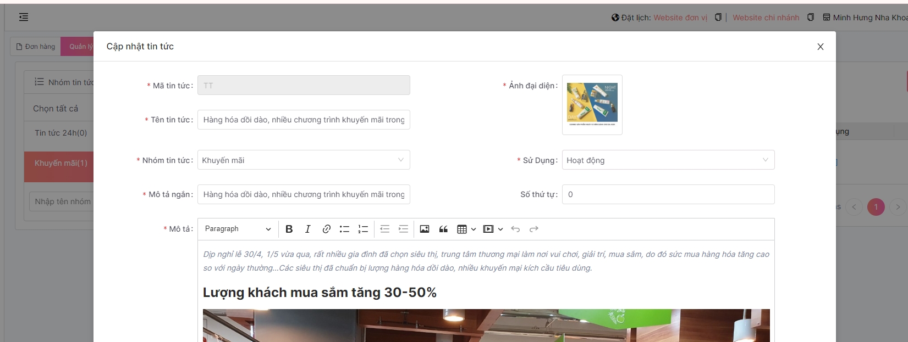The width and height of the screenshot is (908, 342).
Task: Open the Website chi nhánh link
Action: point(766,18)
